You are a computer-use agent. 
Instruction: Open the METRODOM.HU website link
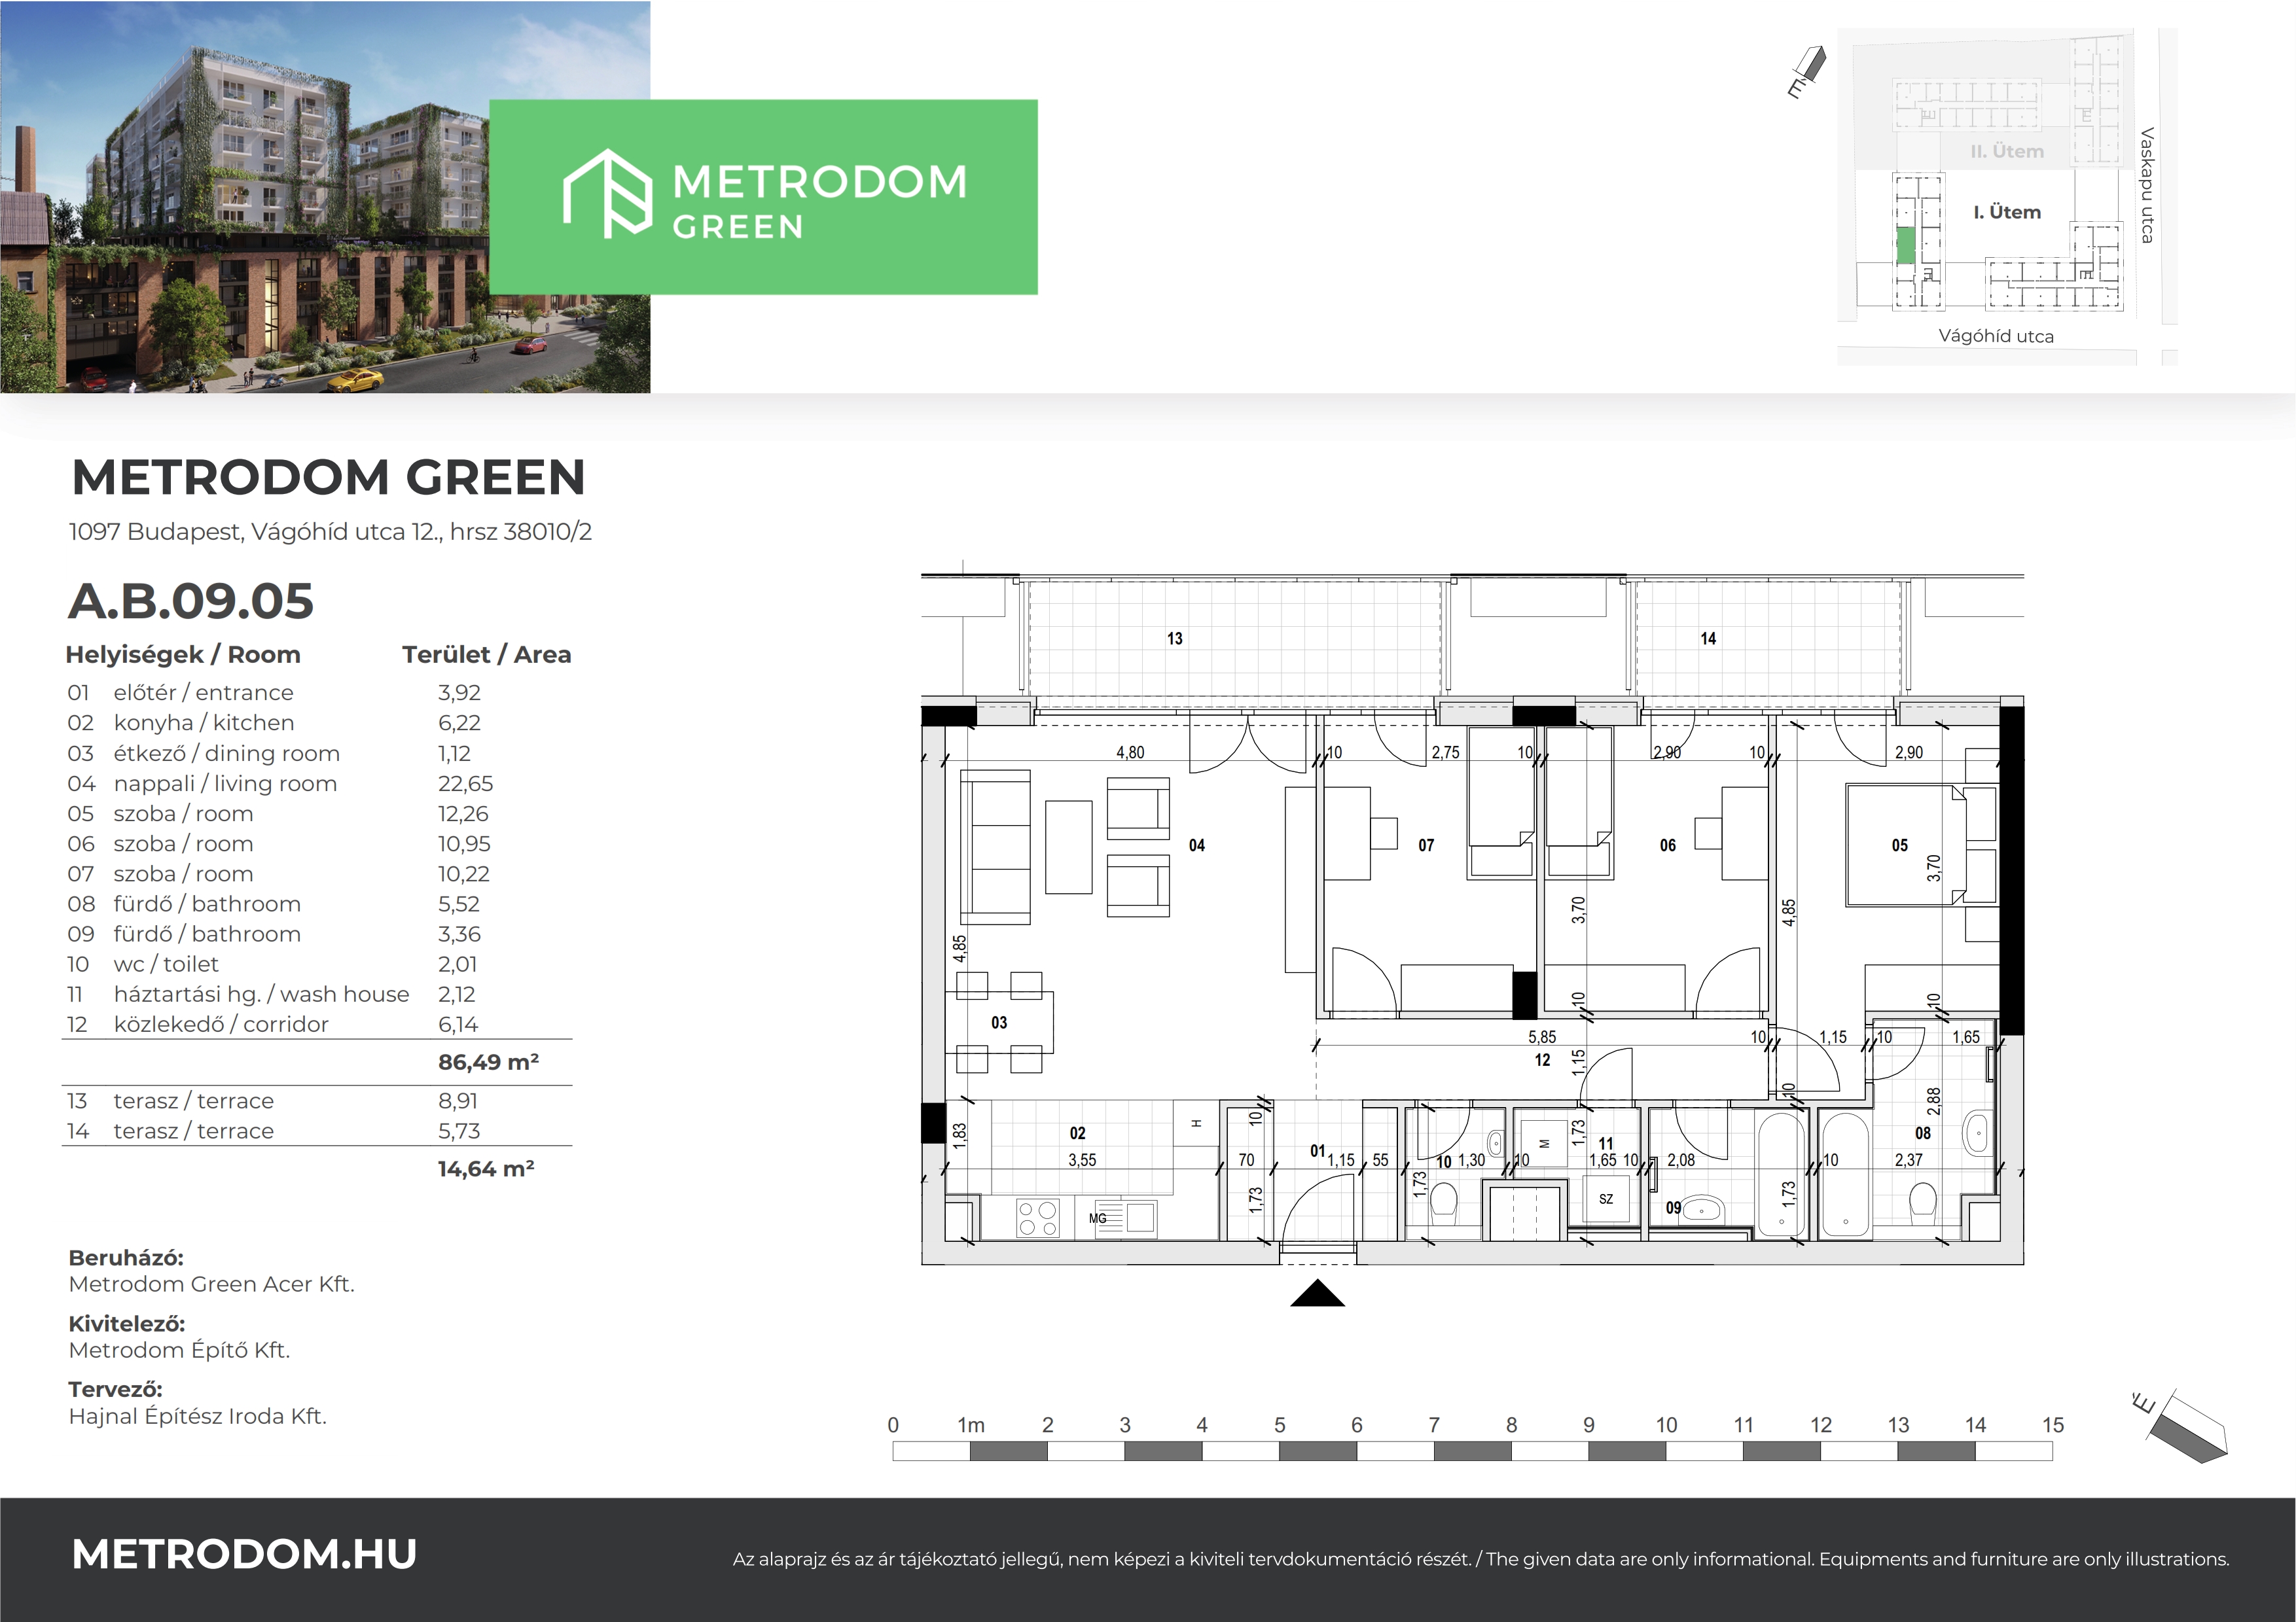click(244, 1554)
